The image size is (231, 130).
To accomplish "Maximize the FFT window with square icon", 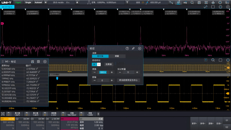I will click(213, 7).
